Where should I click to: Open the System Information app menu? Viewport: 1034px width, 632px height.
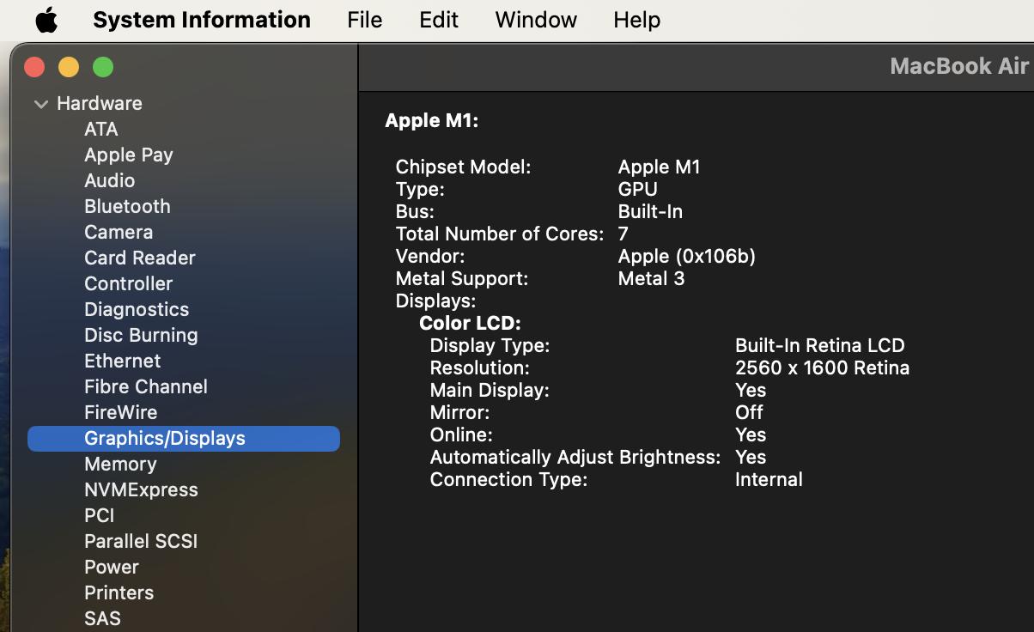click(202, 20)
